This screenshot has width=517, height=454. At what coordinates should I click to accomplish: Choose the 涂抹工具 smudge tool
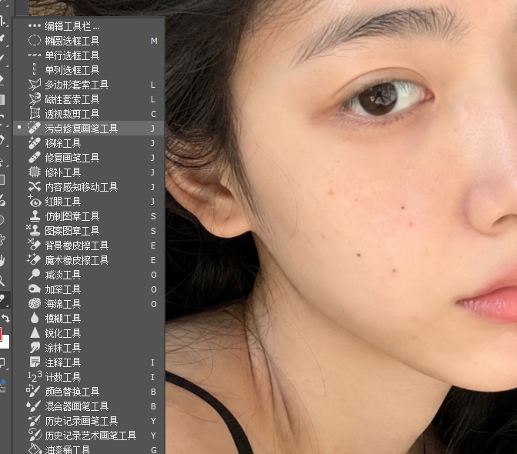point(88,348)
